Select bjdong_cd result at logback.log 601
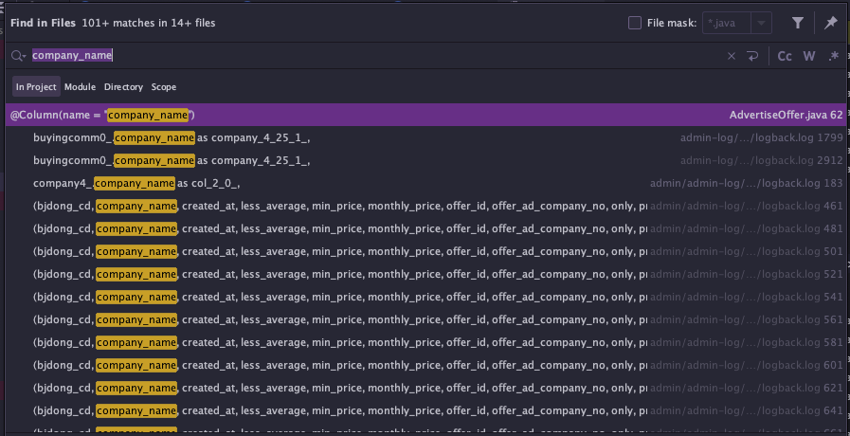Viewport: 850px width, 436px height. [425, 366]
